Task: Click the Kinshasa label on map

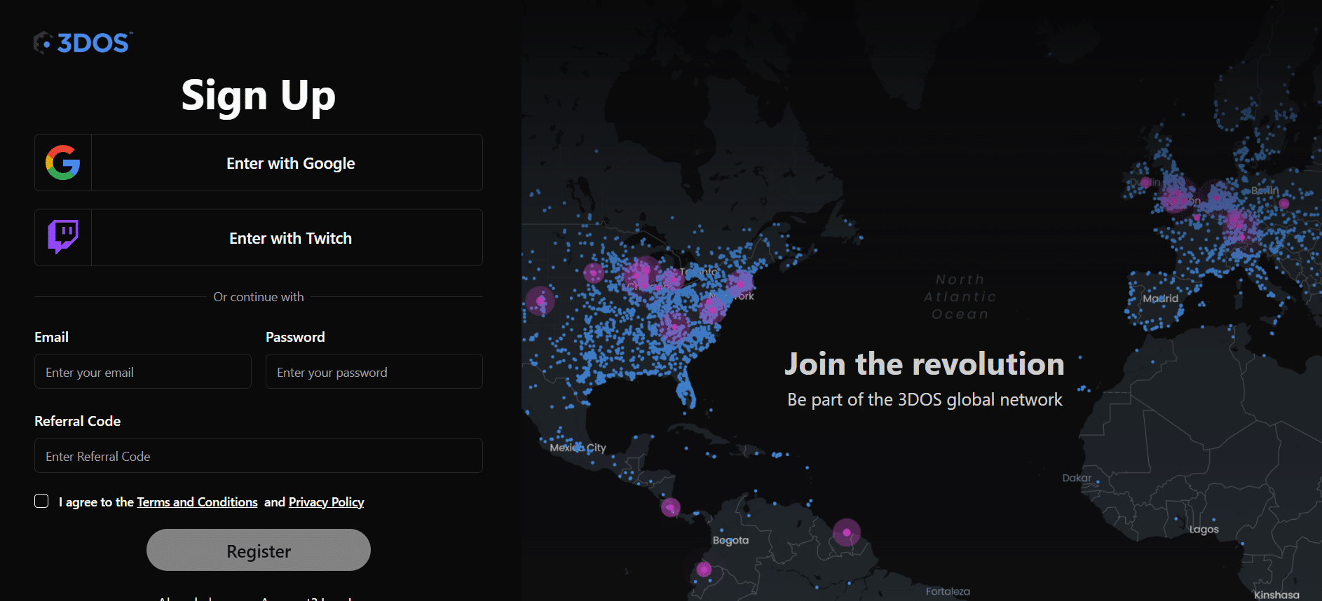Action: 1276,595
